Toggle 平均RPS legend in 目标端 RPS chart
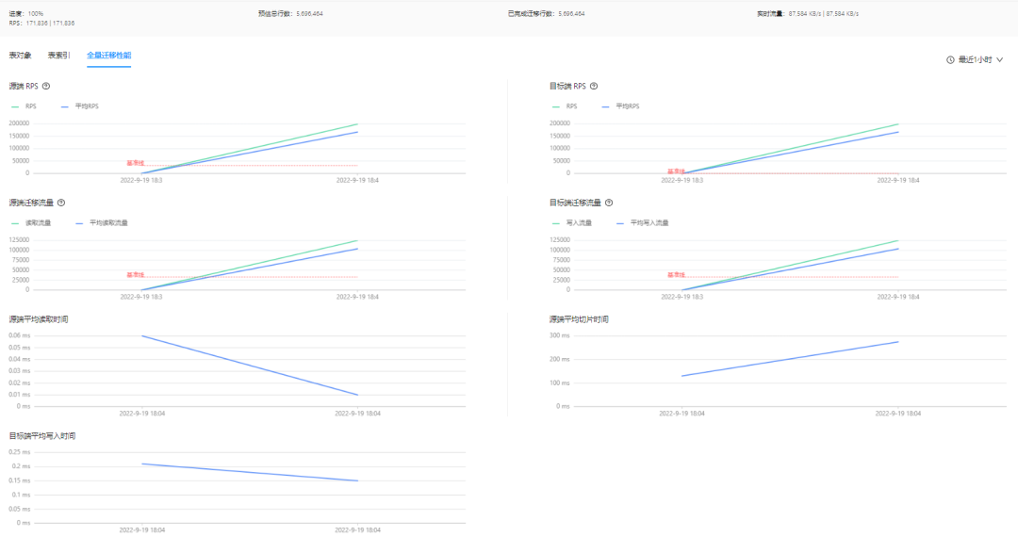The width and height of the screenshot is (1018, 537). pos(620,106)
